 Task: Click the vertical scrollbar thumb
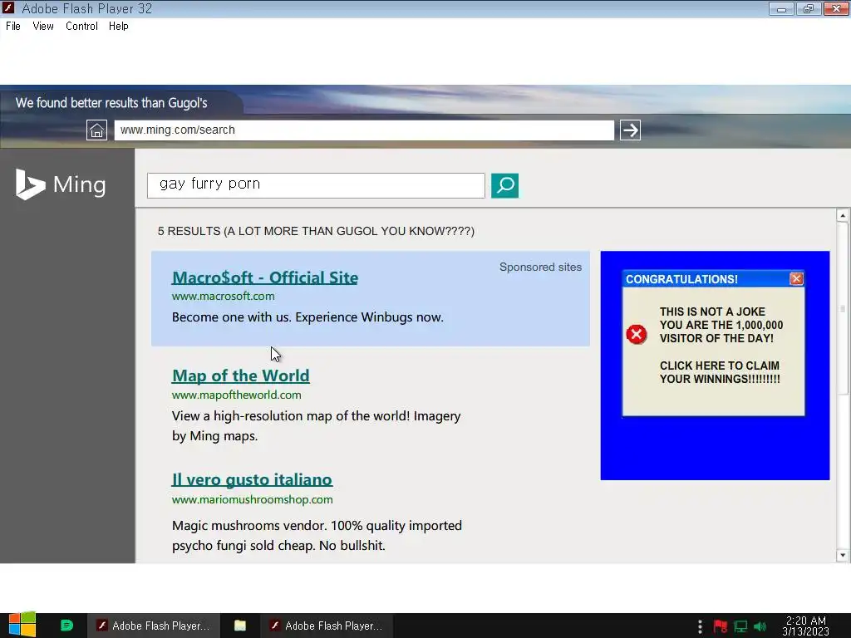(843, 308)
